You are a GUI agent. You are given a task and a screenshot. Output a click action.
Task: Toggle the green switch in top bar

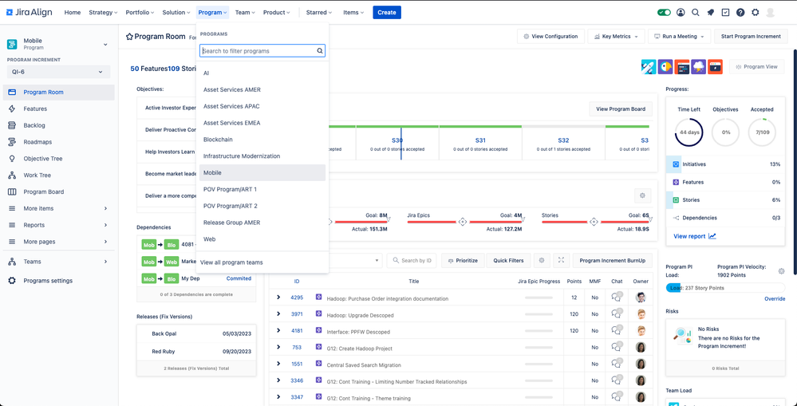click(x=664, y=13)
